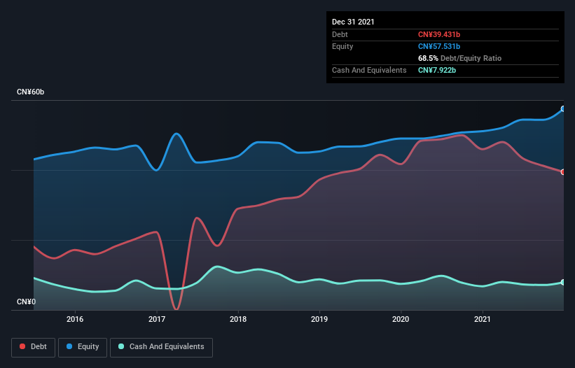Image resolution: width=575 pixels, height=368 pixels.
Task: Click the teal Cash legend dot
Action: click(121, 346)
